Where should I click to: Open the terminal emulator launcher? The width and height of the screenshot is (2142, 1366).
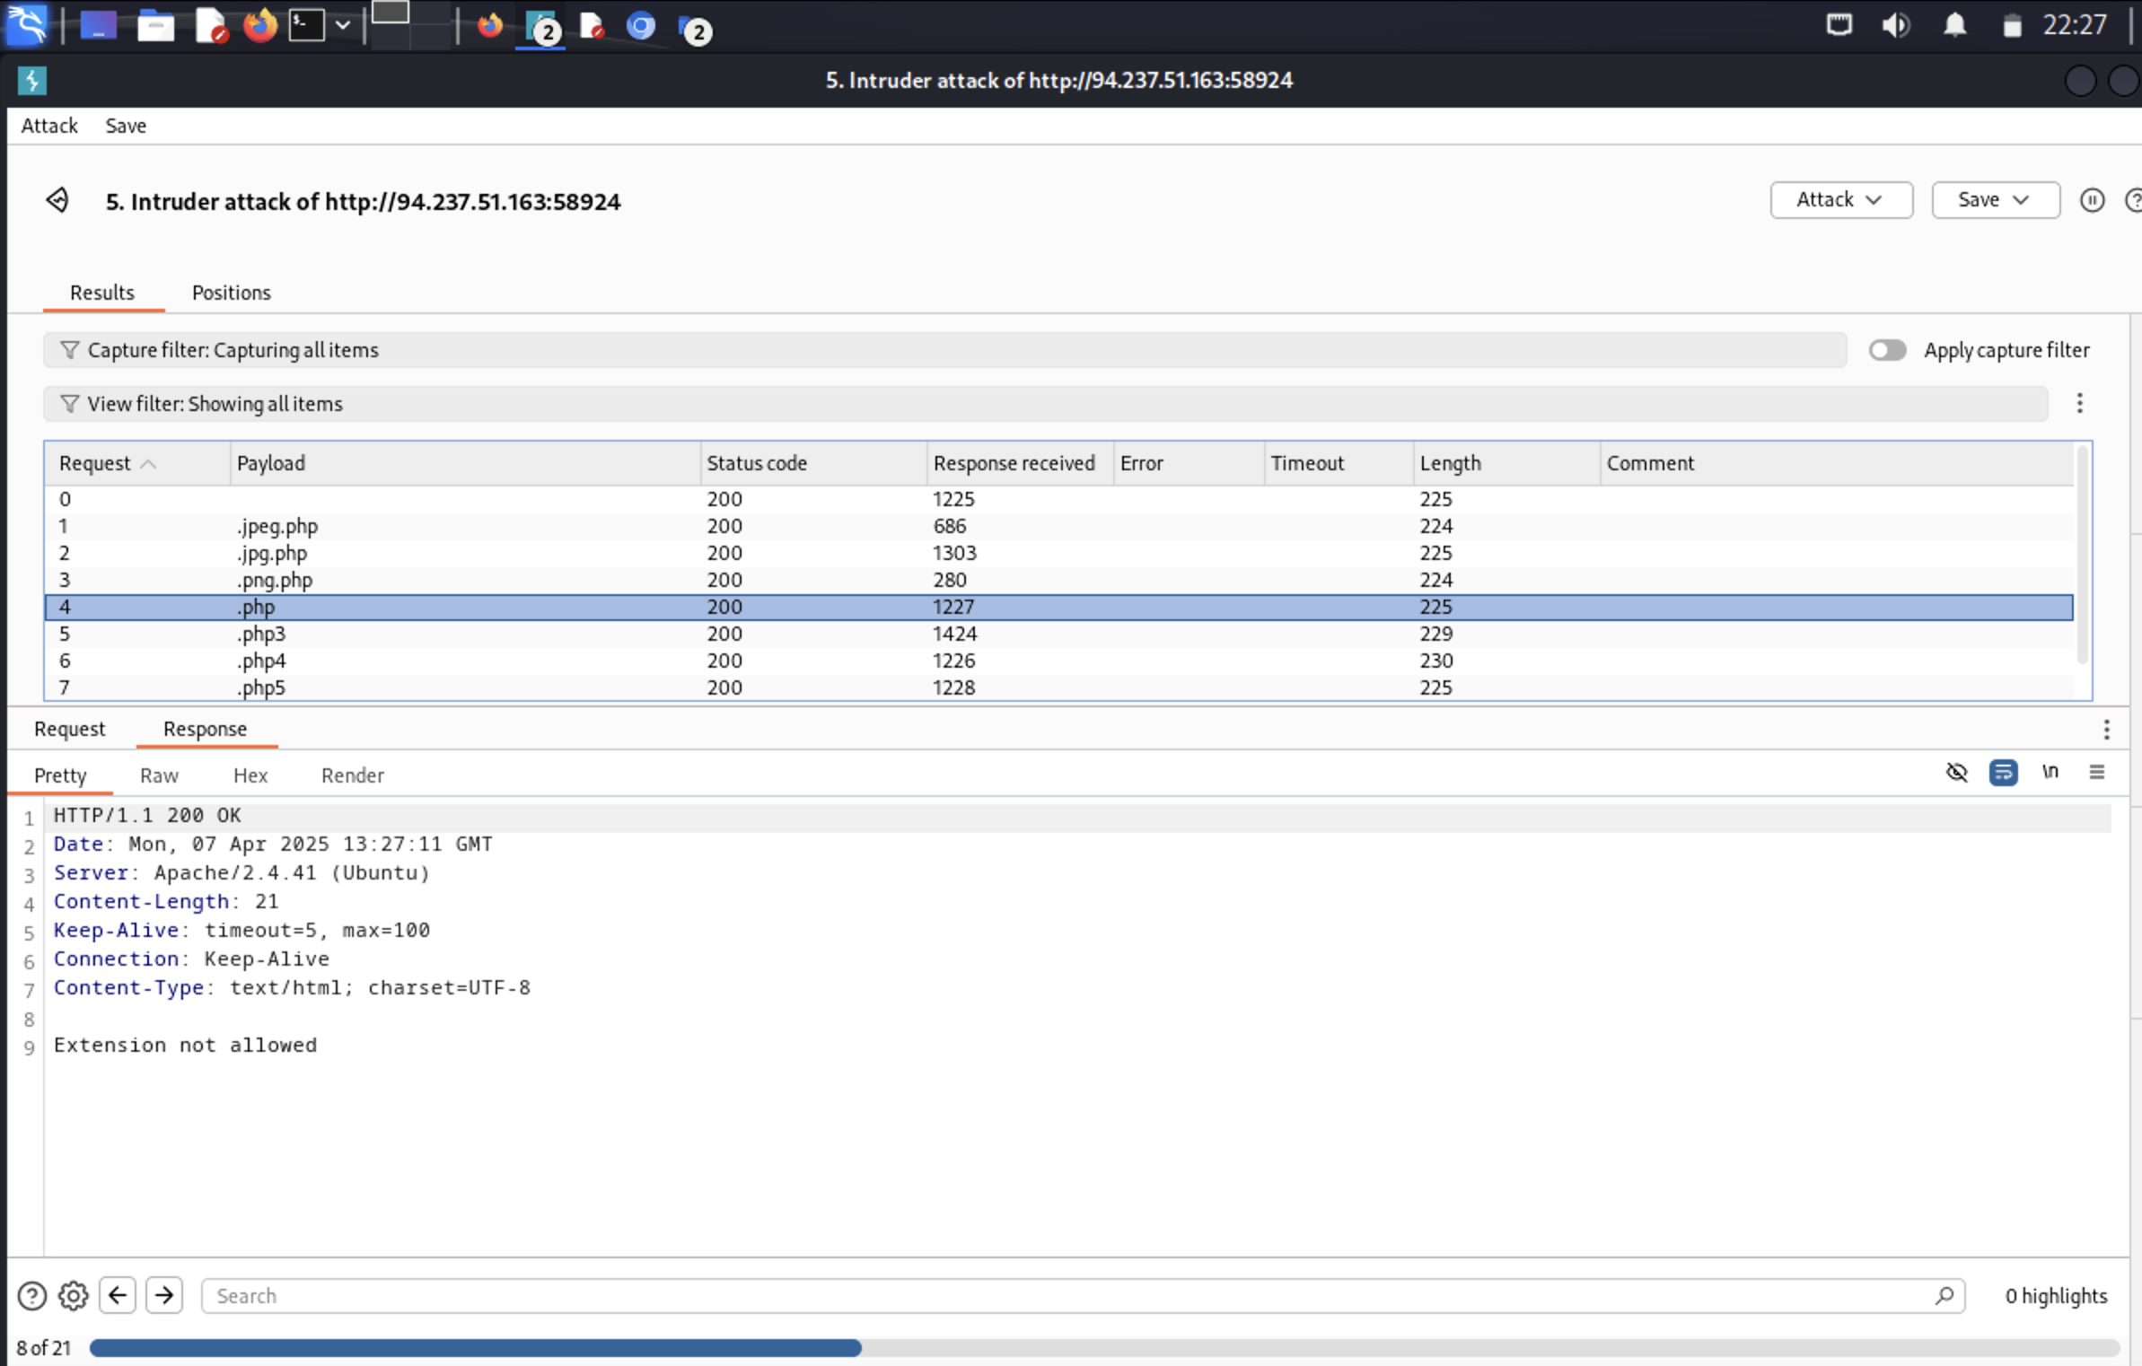(306, 25)
